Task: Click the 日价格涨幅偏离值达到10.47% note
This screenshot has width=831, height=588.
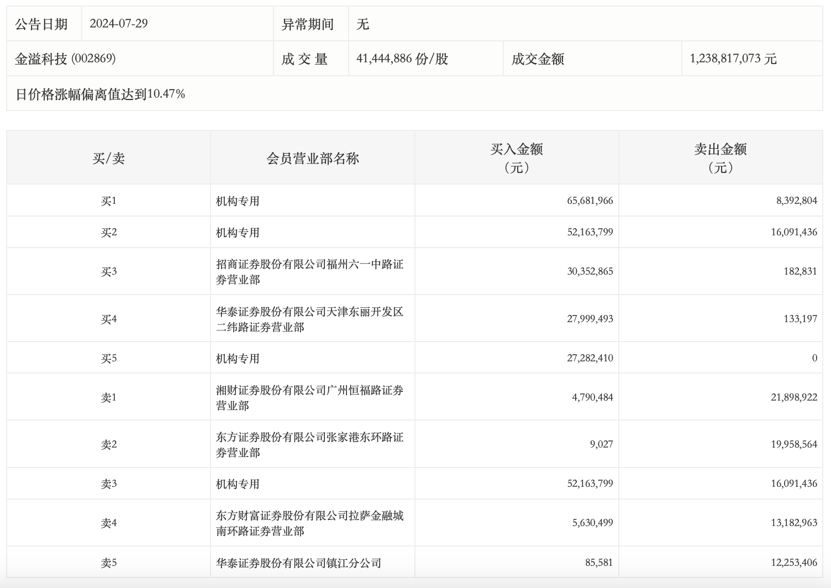Action: [x=100, y=94]
